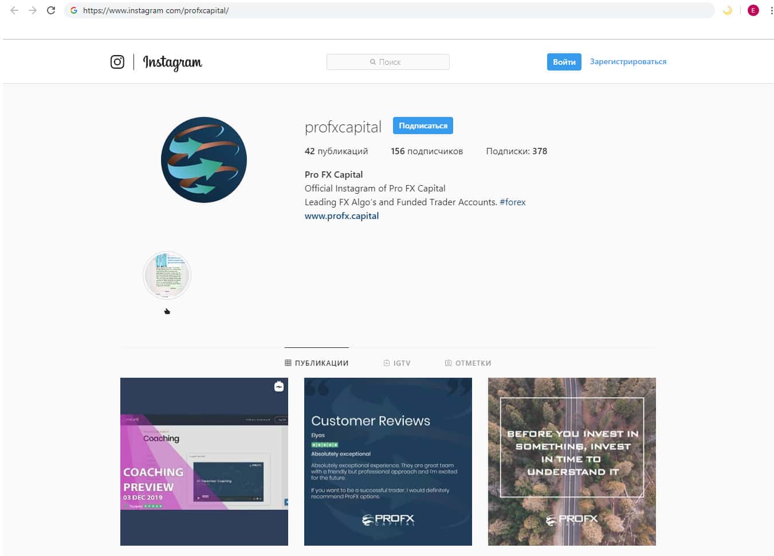774x556 pixels.
Task: Click the blue Войти button
Action: [564, 62]
